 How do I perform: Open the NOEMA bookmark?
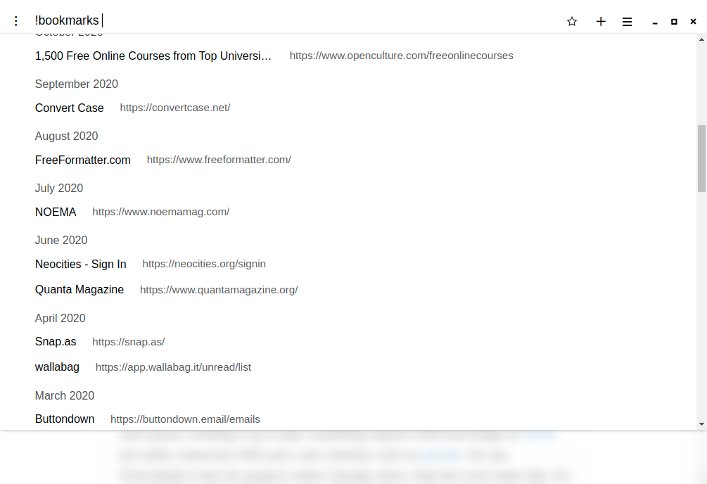56,212
